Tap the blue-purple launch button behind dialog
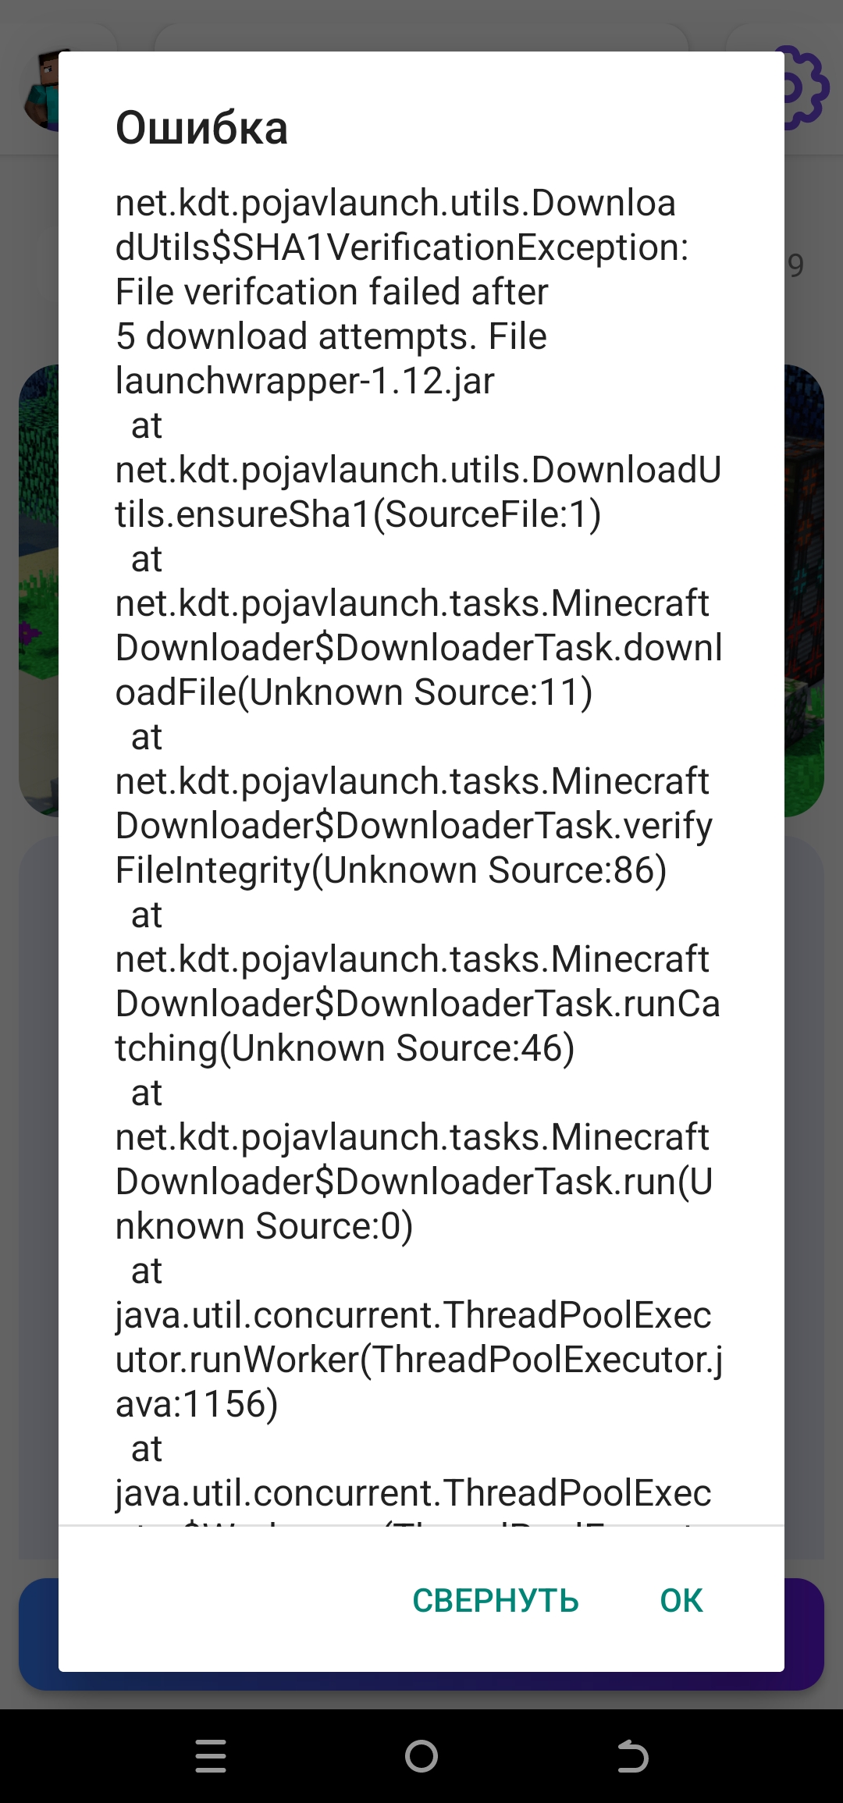The height and width of the screenshot is (1803, 843). click(x=421, y=1681)
